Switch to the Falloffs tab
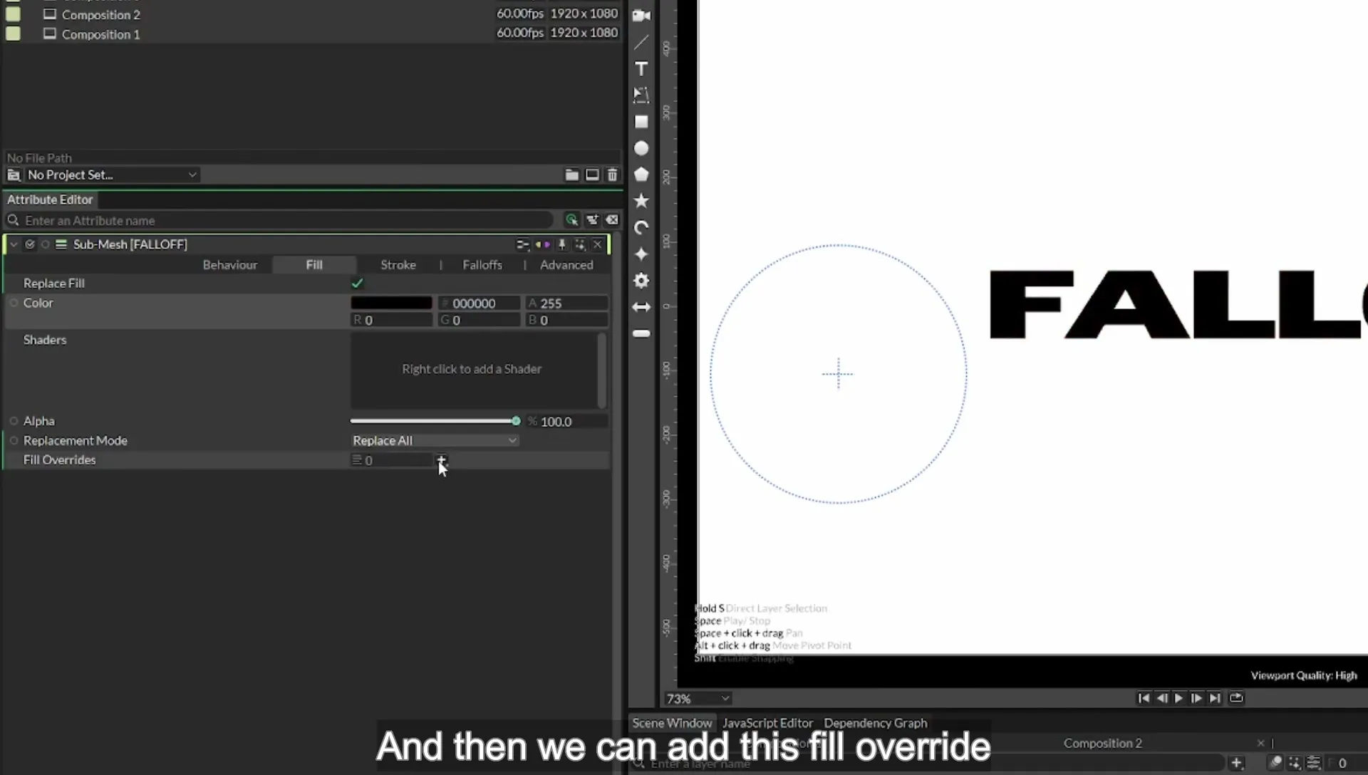1368x775 pixels. coord(482,265)
